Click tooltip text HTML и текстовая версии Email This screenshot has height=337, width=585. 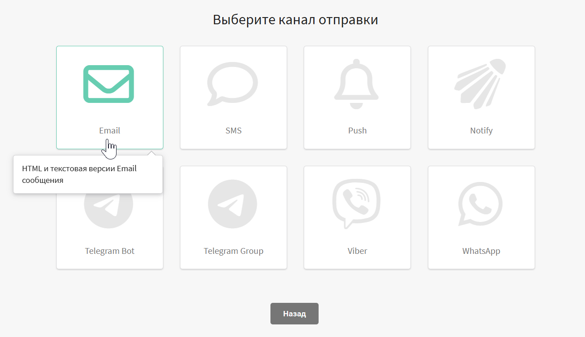(x=79, y=169)
